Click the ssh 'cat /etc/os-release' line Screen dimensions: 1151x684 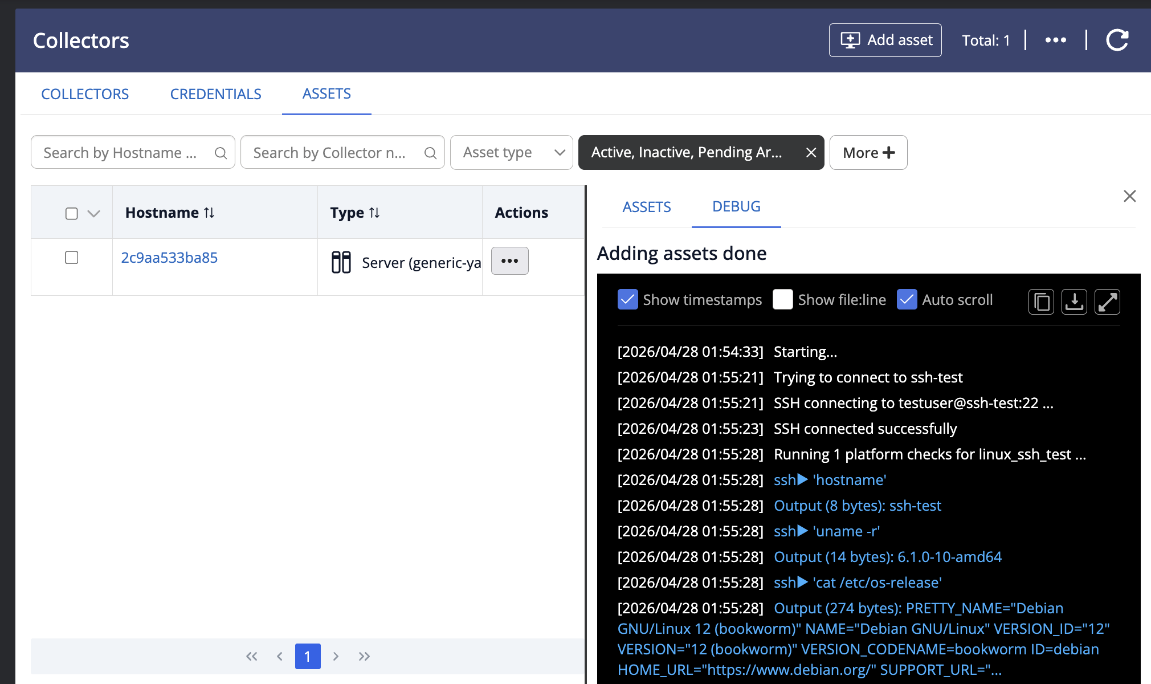pyautogui.click(x=858, y=583)
